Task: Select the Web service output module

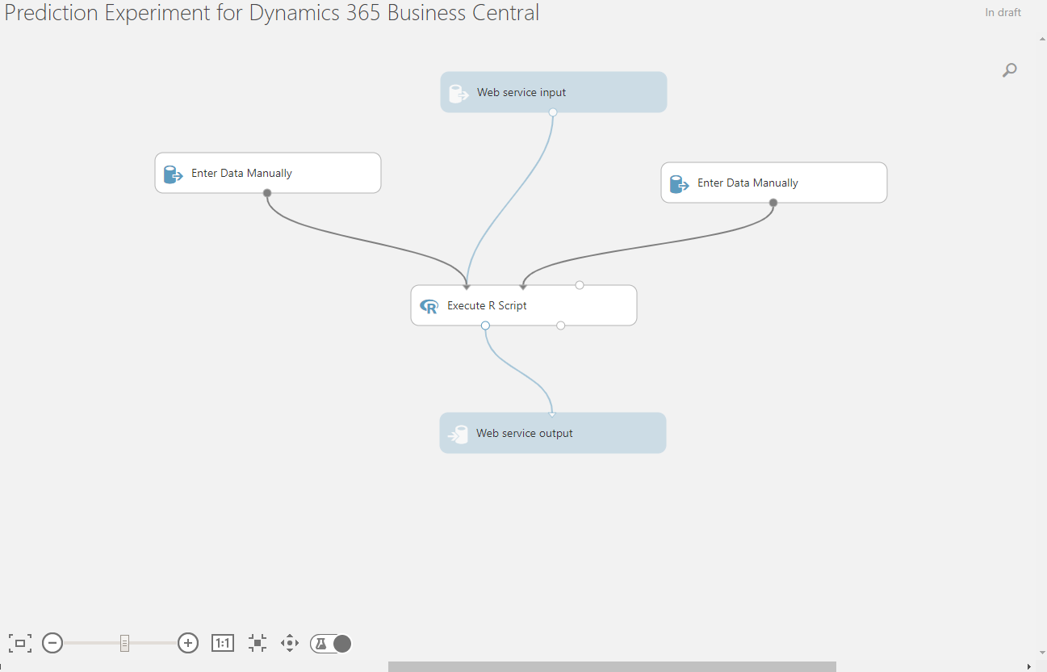Action: 553,433
